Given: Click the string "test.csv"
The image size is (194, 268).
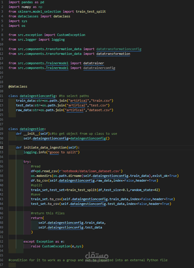Looking at the screenshot, I should 98,105.
